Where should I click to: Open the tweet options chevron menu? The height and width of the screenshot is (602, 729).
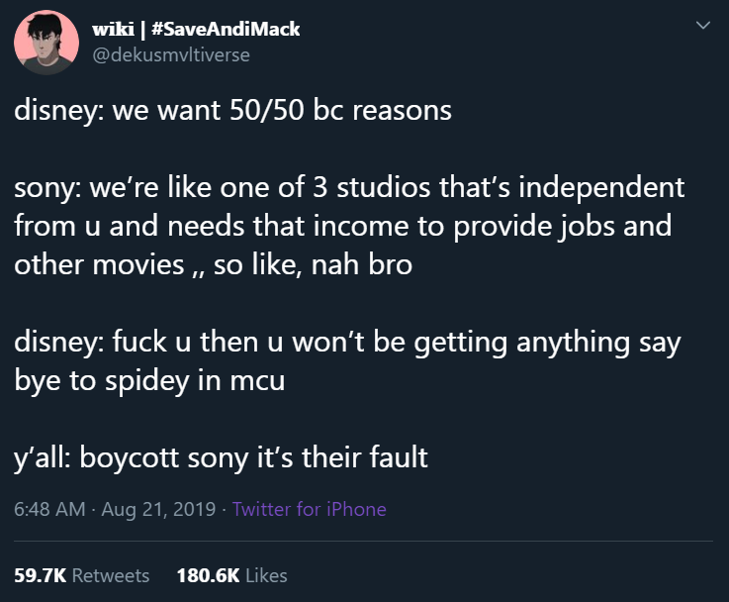point(703,25)
